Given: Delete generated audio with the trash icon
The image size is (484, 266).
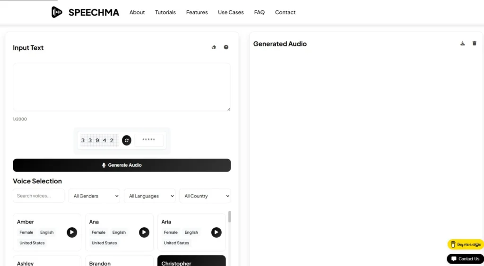Looking at the screenshot, I should [475, 43].
